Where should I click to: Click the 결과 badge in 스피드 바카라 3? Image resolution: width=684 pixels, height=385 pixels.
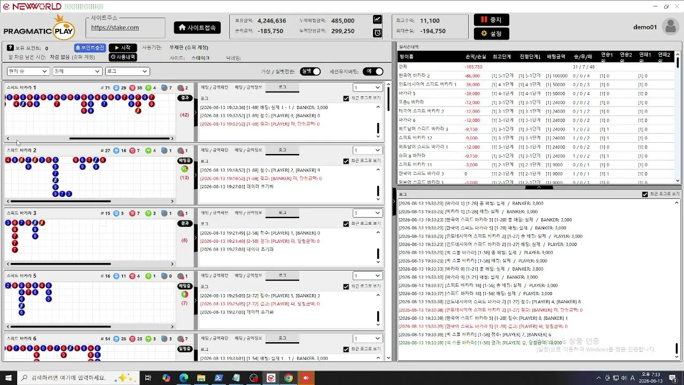[x=185, y=224]
